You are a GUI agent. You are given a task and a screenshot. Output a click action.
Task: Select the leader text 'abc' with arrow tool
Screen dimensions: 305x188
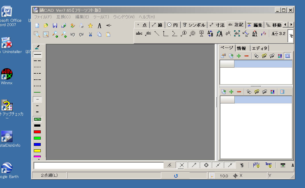tap(148, 34)
